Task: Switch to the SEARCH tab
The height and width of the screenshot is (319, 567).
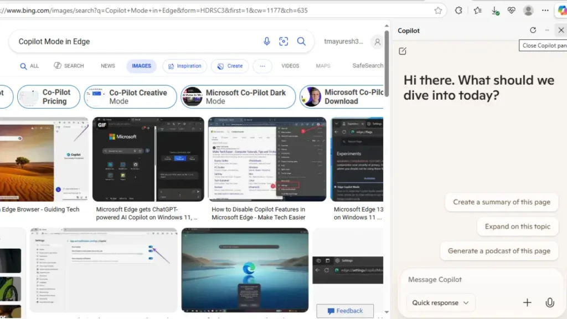Action: 69,66
